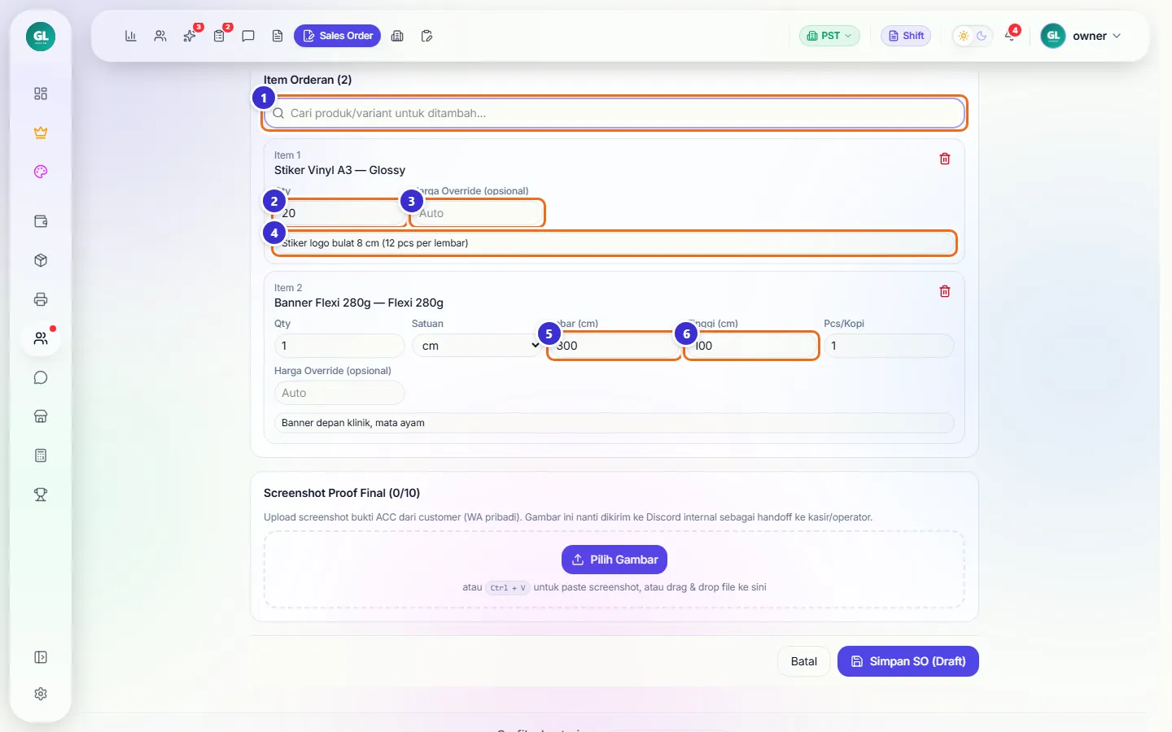Click the Harga Override field of Stiker Vinyl A3
This screenshot has height=732, width=1172.
[x=477, y=213]
